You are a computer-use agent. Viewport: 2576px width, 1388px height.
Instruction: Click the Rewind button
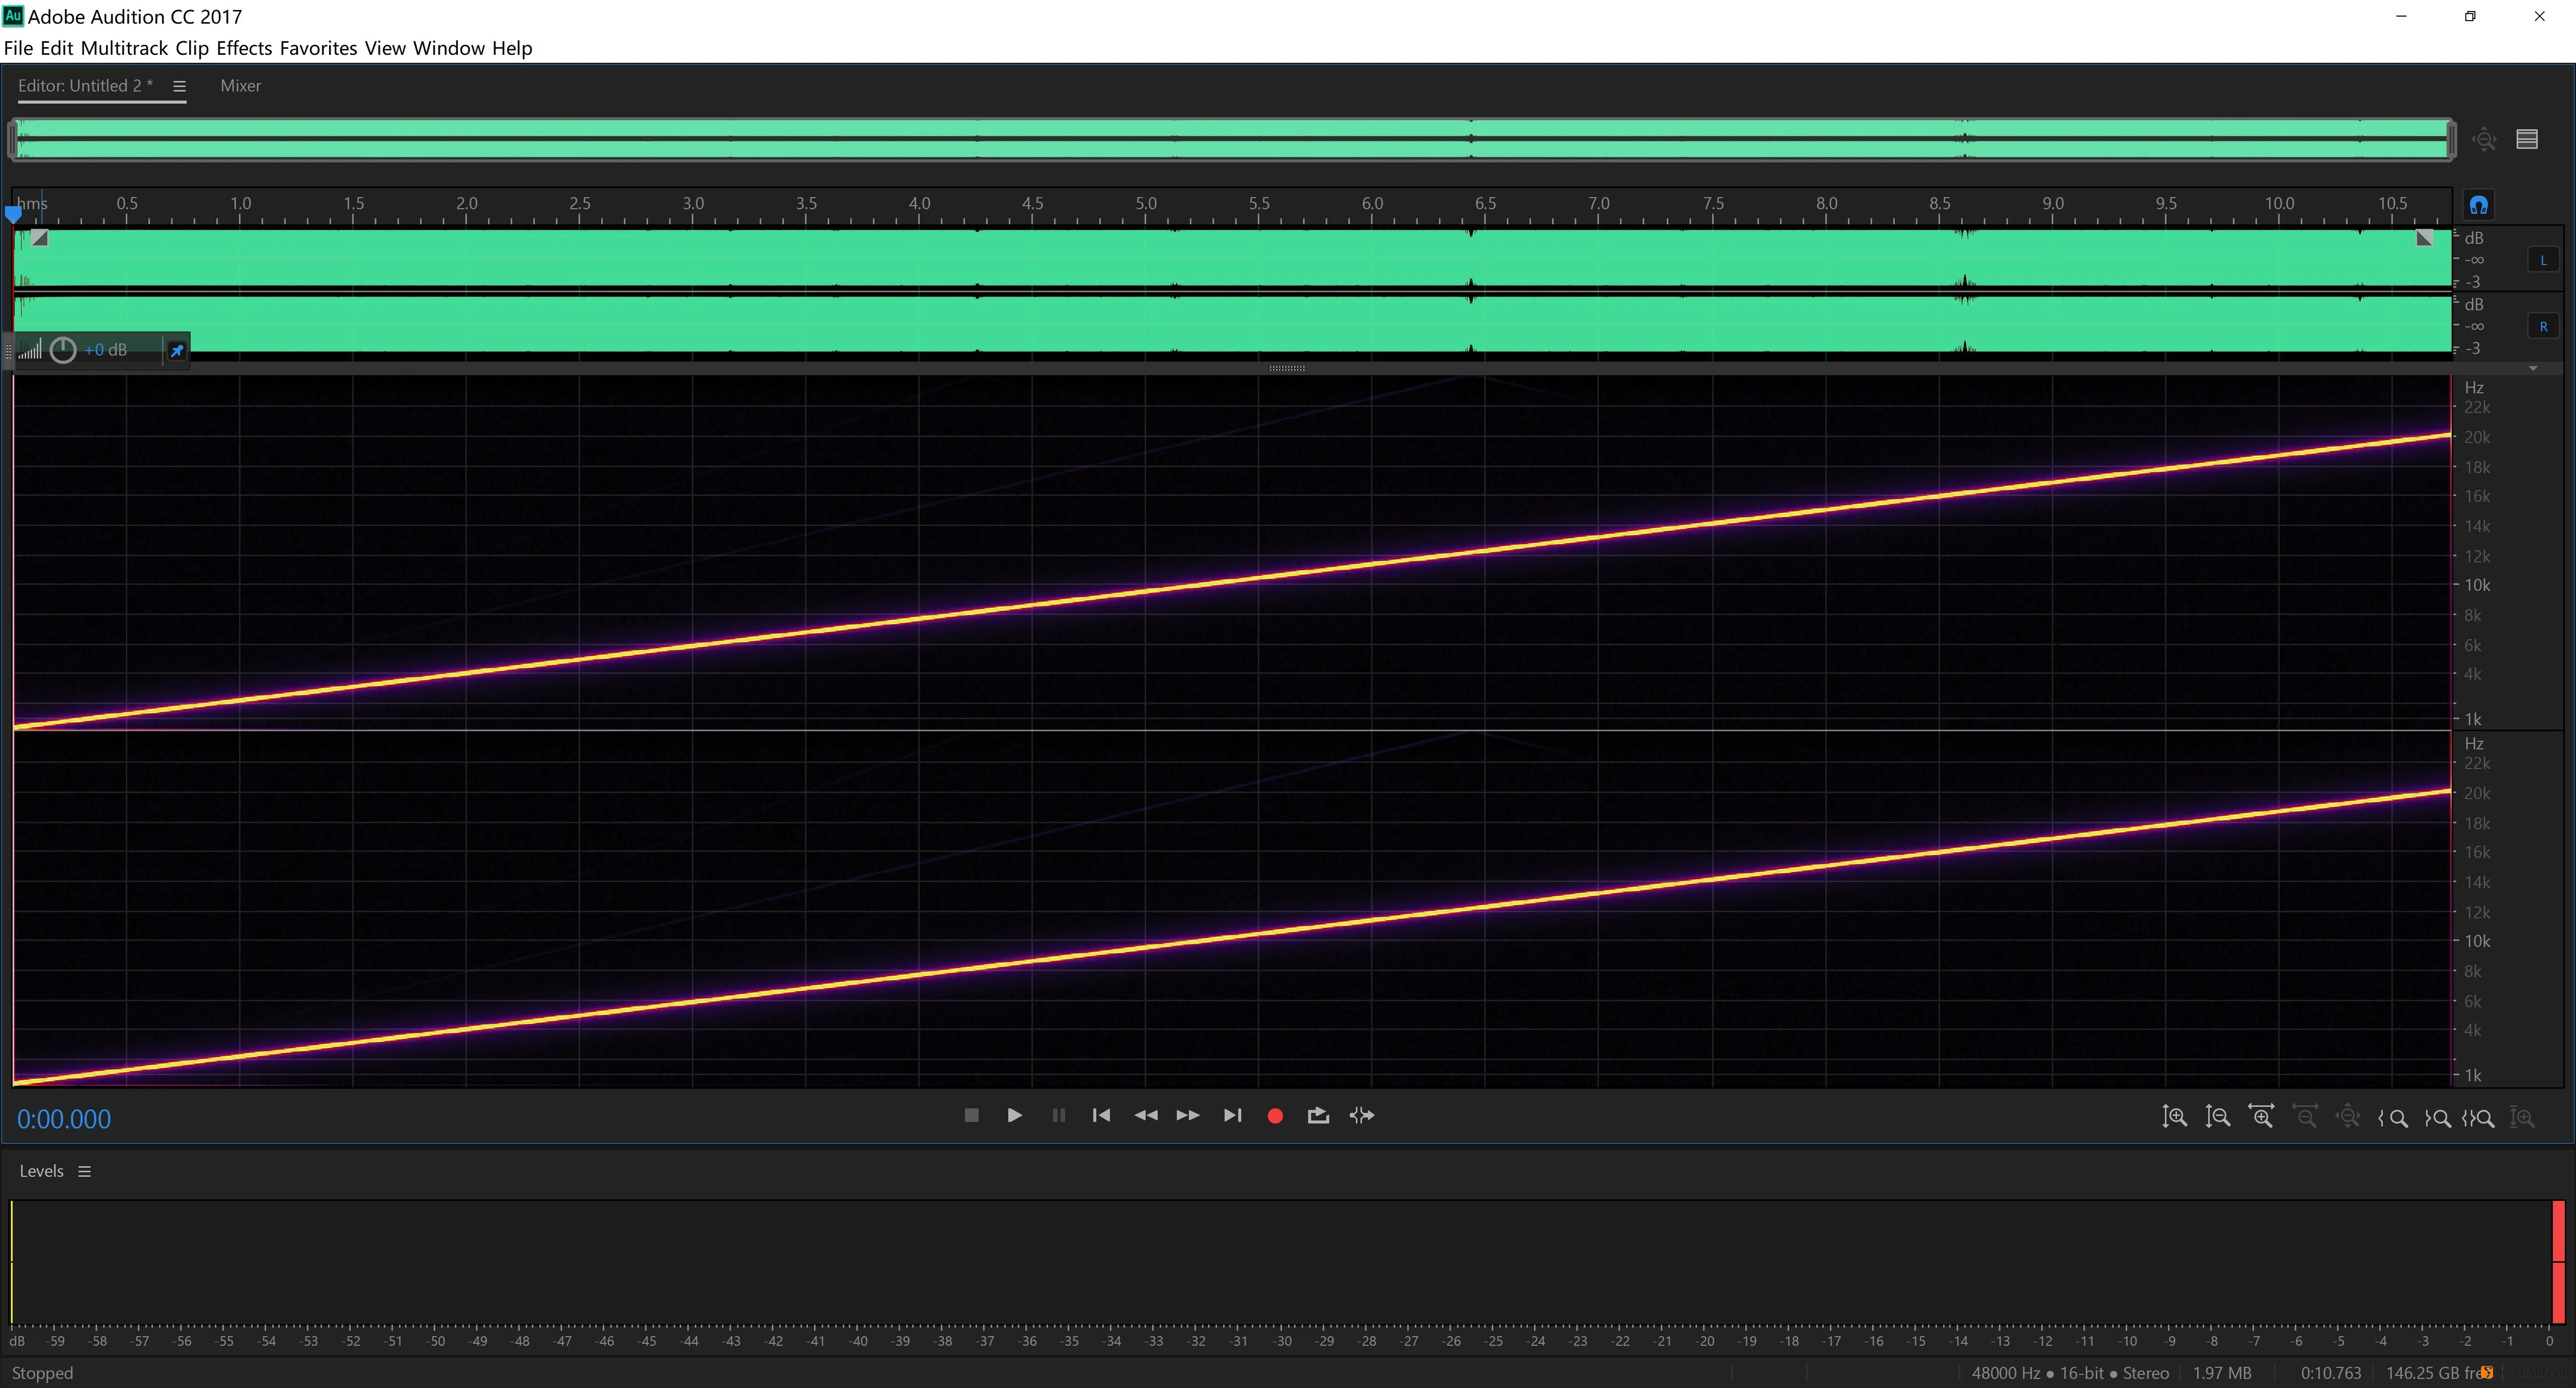pyautogui.click(x=1145, y=1115)
